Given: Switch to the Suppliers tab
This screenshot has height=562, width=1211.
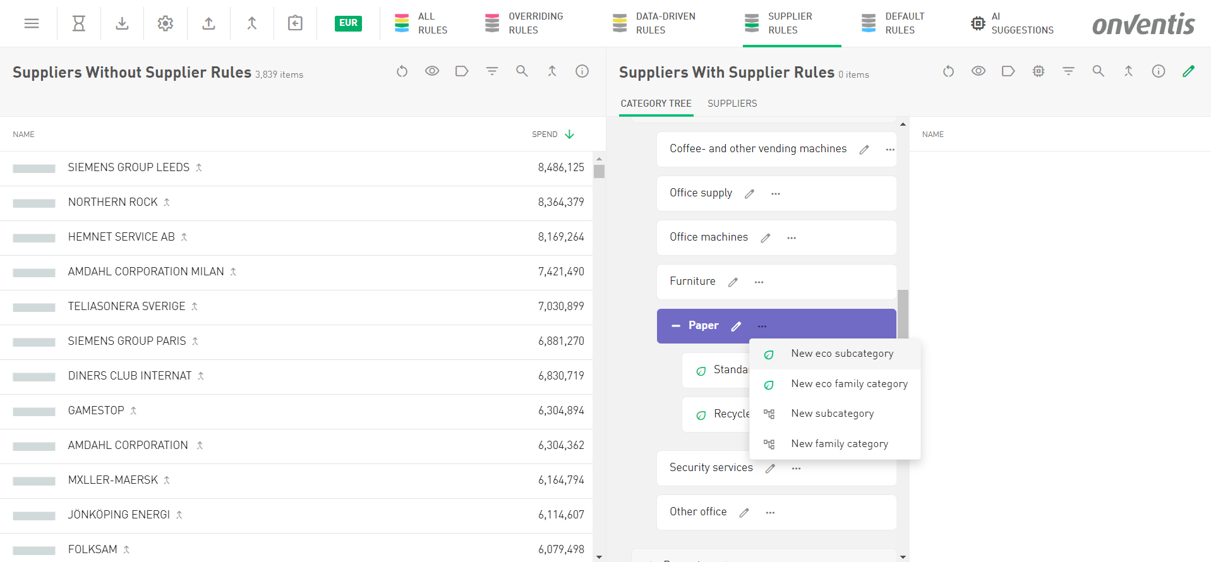Looking at the screenshot, I should tap(732, 104).
